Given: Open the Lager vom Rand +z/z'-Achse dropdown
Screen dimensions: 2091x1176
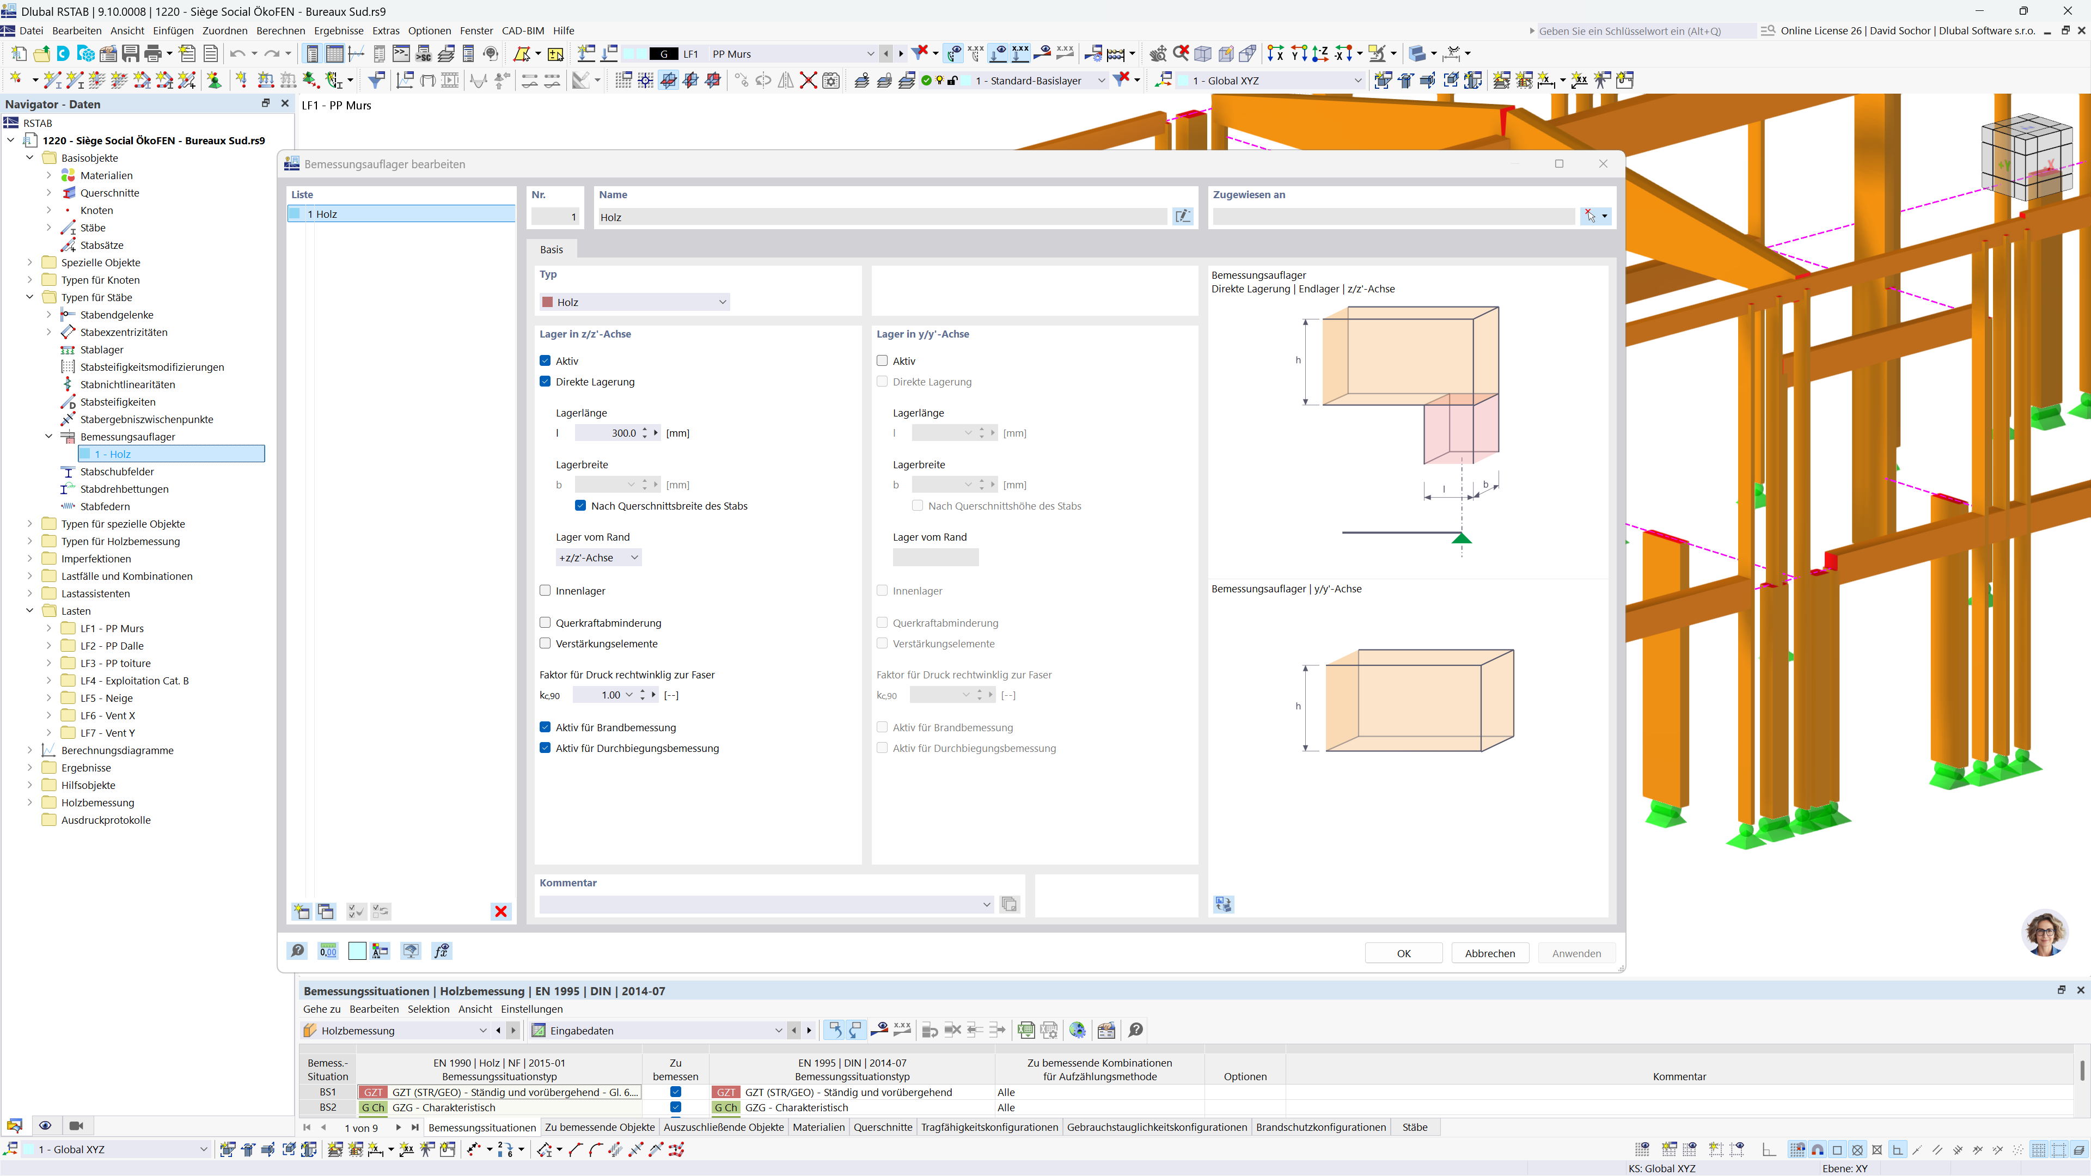Looking at the screenshot, I should pos(598,558).
